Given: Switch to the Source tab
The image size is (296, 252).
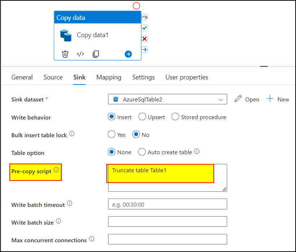Looking at the screenshot, I should pyautogui.click(x=53, y=77).
